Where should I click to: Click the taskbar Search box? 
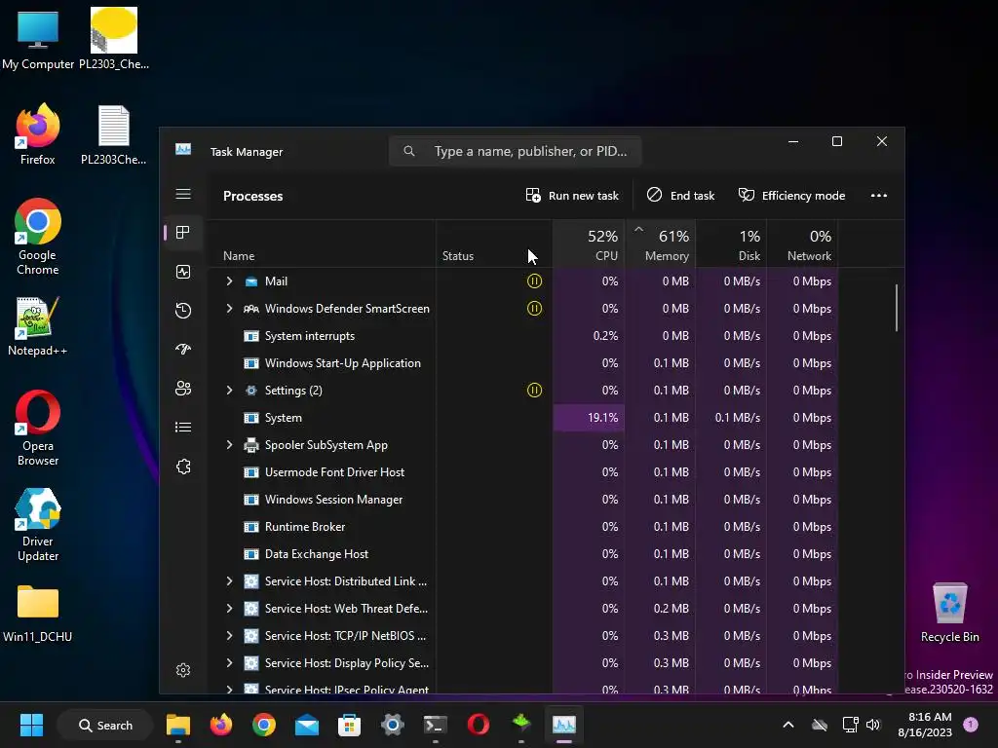pyautogui.click(x=105, y=725)
